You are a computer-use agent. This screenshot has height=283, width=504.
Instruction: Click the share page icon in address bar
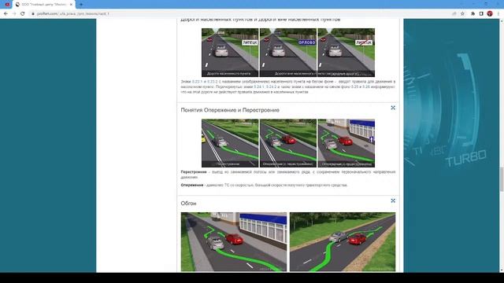(x=454, y=14)
